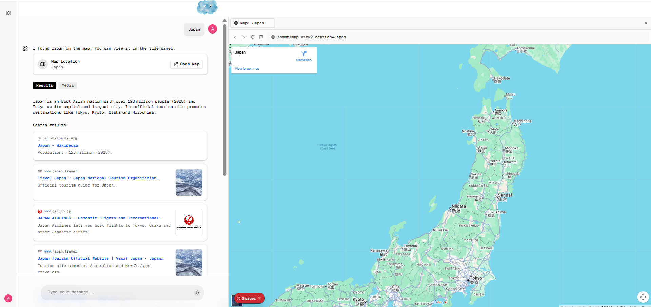This screenshot has width=651, height=307.
Task: Open the Travel Japan result's snowy mountain thumbnail
Action: pyautogui.click(x=189, y=182)
